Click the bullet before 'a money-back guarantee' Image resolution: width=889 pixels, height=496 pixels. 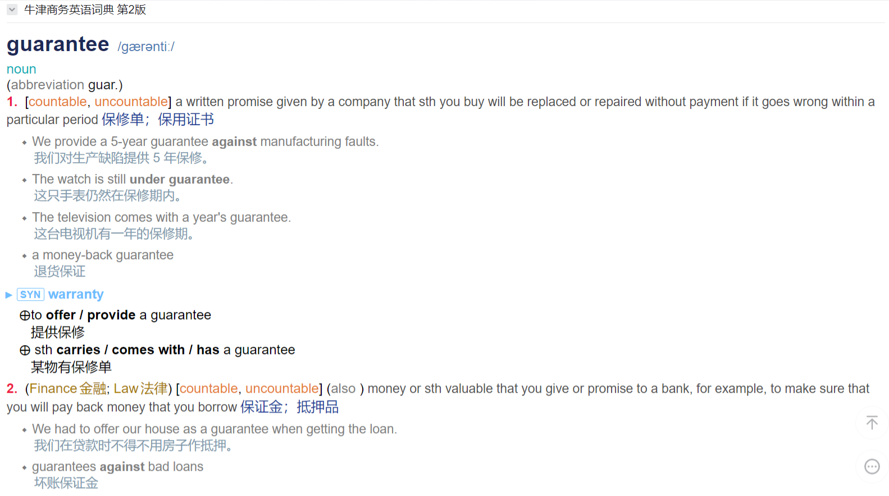[x=24, y=256]
